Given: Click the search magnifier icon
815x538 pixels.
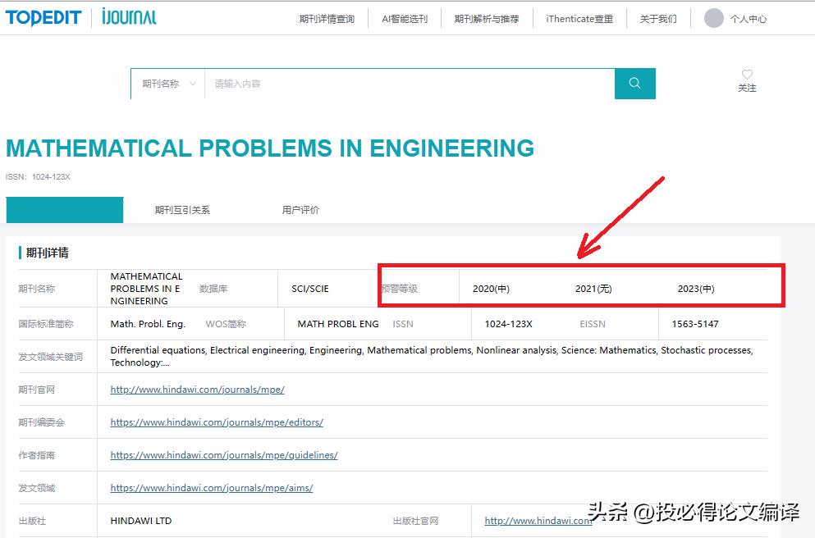Looking at the screenshot, I should pos(634,83).
